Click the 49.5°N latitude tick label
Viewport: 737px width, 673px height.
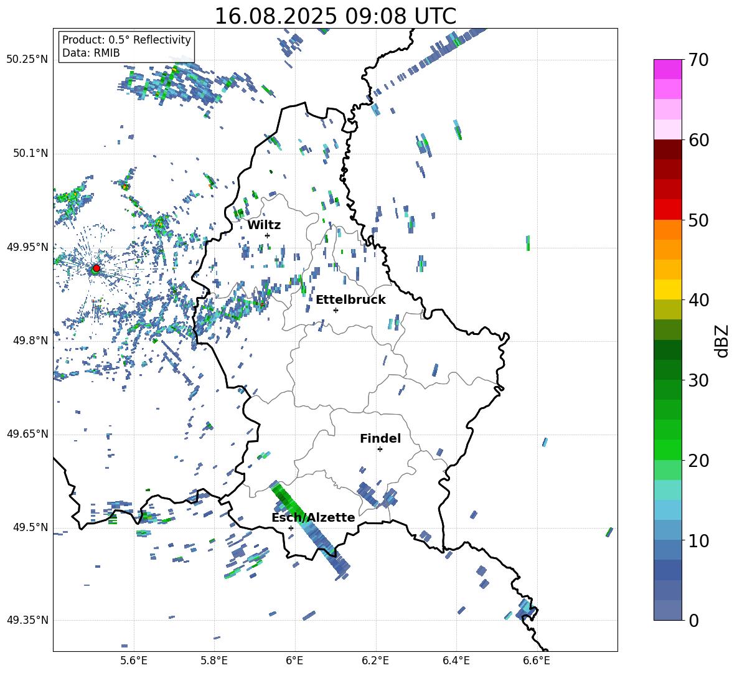(30, 527)
